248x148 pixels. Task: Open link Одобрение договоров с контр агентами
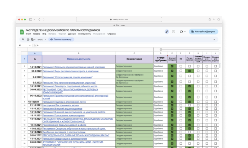tap(64, 132)
